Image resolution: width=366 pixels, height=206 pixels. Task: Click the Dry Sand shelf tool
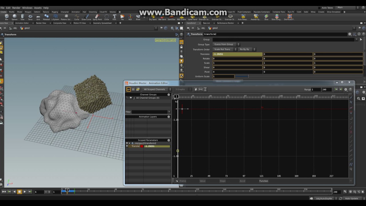[152, 17]
